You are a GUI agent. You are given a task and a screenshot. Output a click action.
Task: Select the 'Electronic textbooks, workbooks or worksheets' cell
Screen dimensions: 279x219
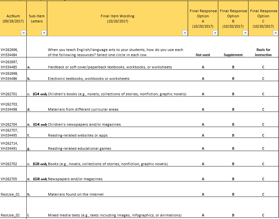click(88, 79)
